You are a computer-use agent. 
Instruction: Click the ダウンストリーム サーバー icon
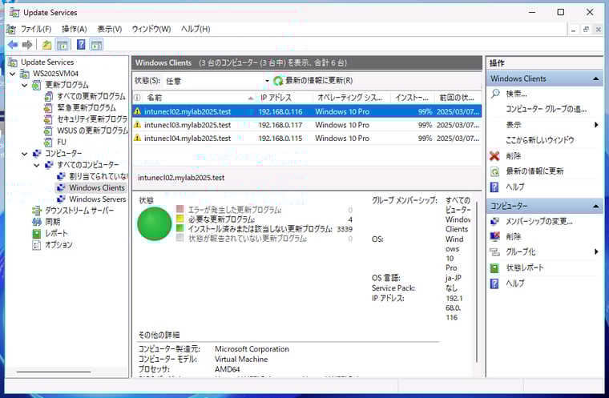tap(37, 211)
